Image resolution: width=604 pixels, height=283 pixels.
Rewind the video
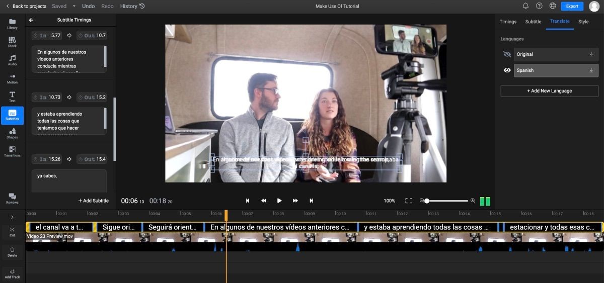pos(263,201)
